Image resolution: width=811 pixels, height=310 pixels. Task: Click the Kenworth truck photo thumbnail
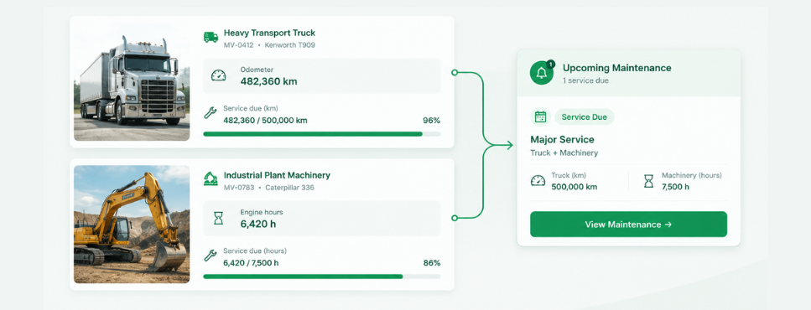[x=132, y=81]
